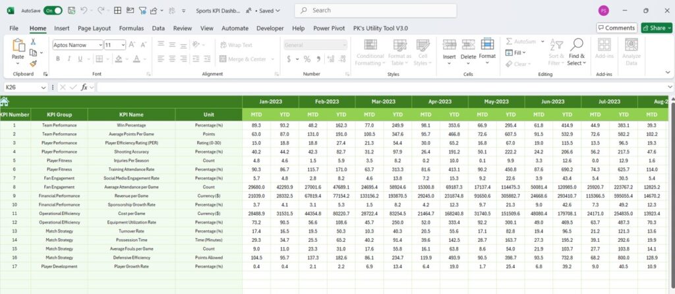Open the General number format dropdown
This screenshot has width=675, height=294.
[344, 45]
